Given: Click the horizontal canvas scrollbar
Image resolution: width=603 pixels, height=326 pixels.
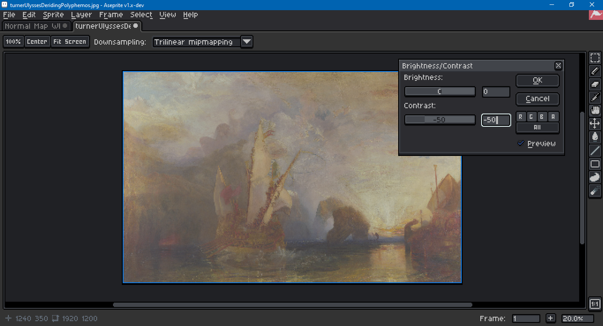Looking at the screenshot, I should pos(292,305).
